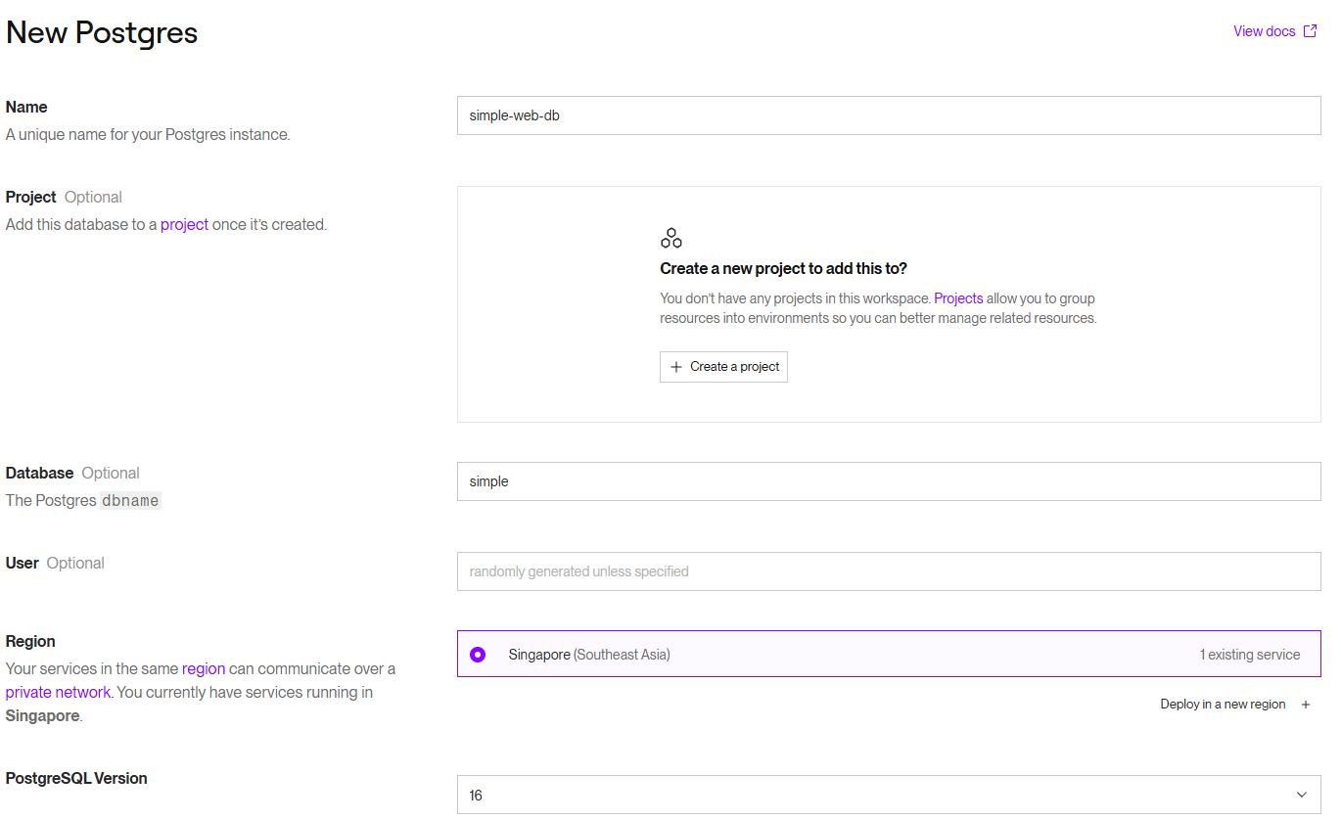Click the empty User input field

888,571
